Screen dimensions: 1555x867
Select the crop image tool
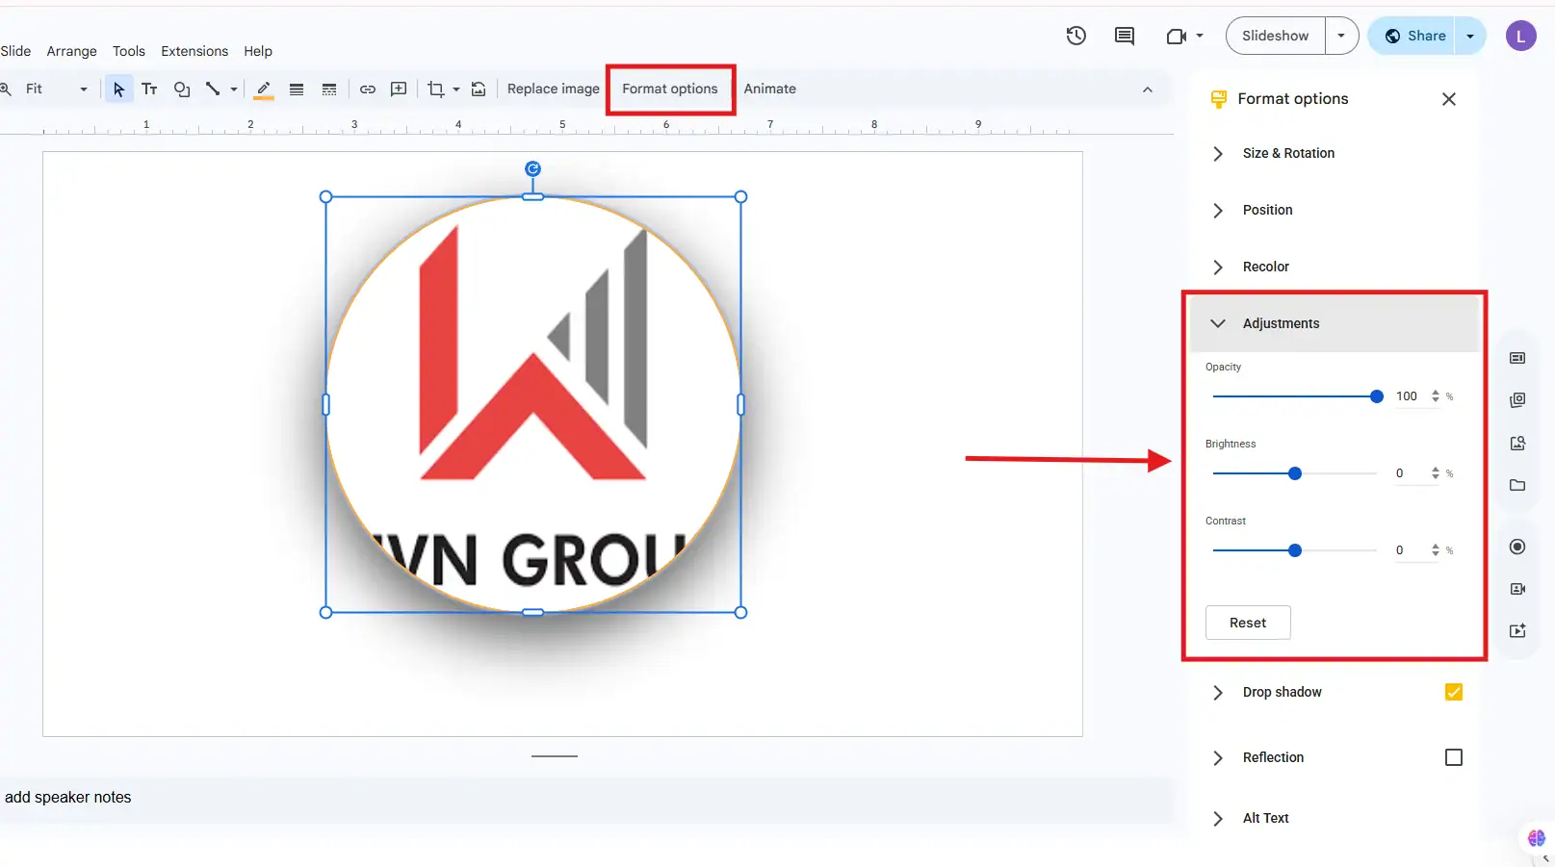(x=435, y=89)
